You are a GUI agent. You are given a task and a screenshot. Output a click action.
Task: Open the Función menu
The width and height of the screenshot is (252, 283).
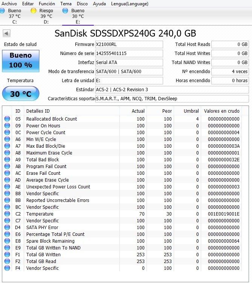[47, 4]
